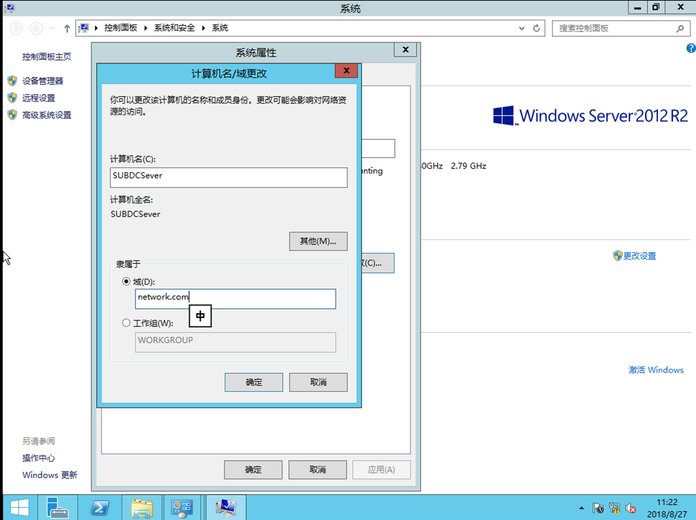
Task: Click the Start button on taskbar
Action: pos(19,507)
